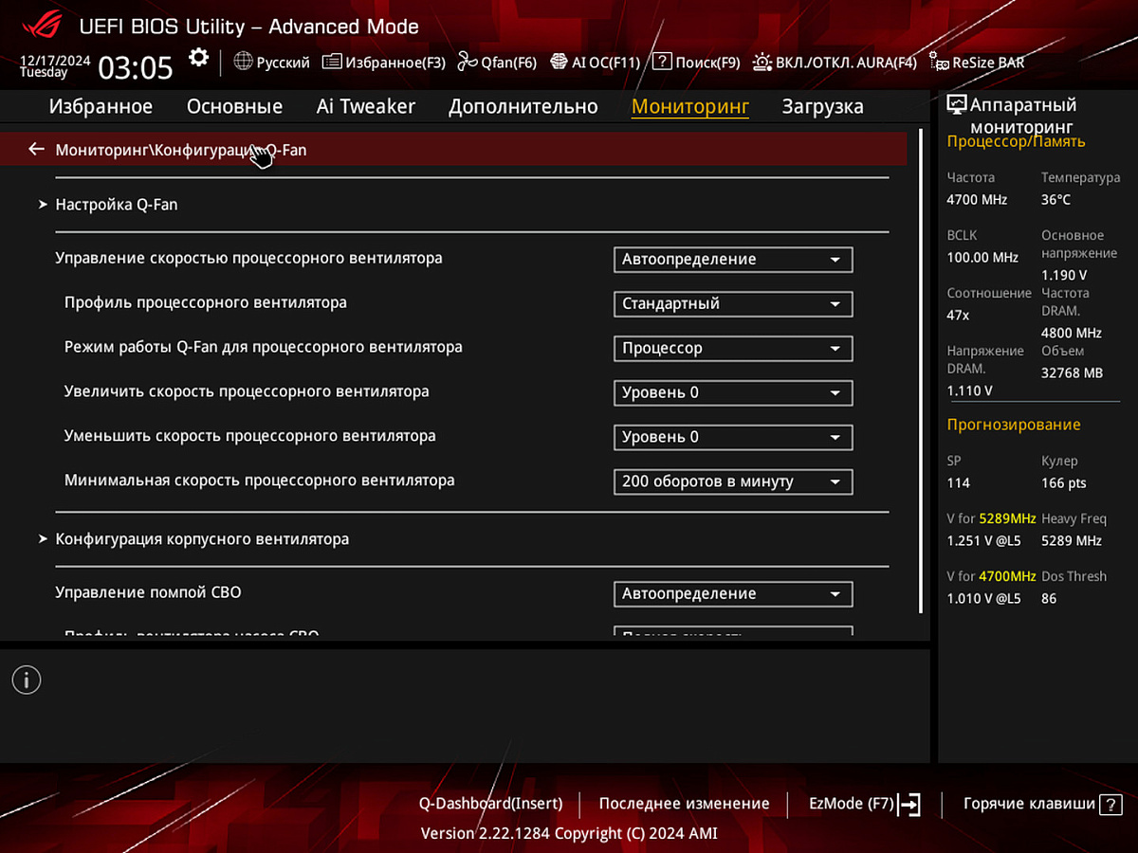
Task: Open Увеличить скорость процессорного вентилятора dropdown
Action: click(733, 393)
